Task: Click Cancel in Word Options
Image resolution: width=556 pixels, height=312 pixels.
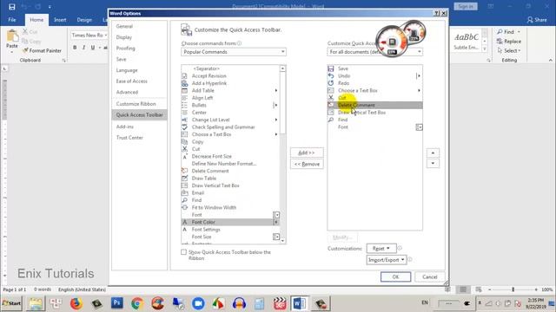Action: click(x=430, y=277)
